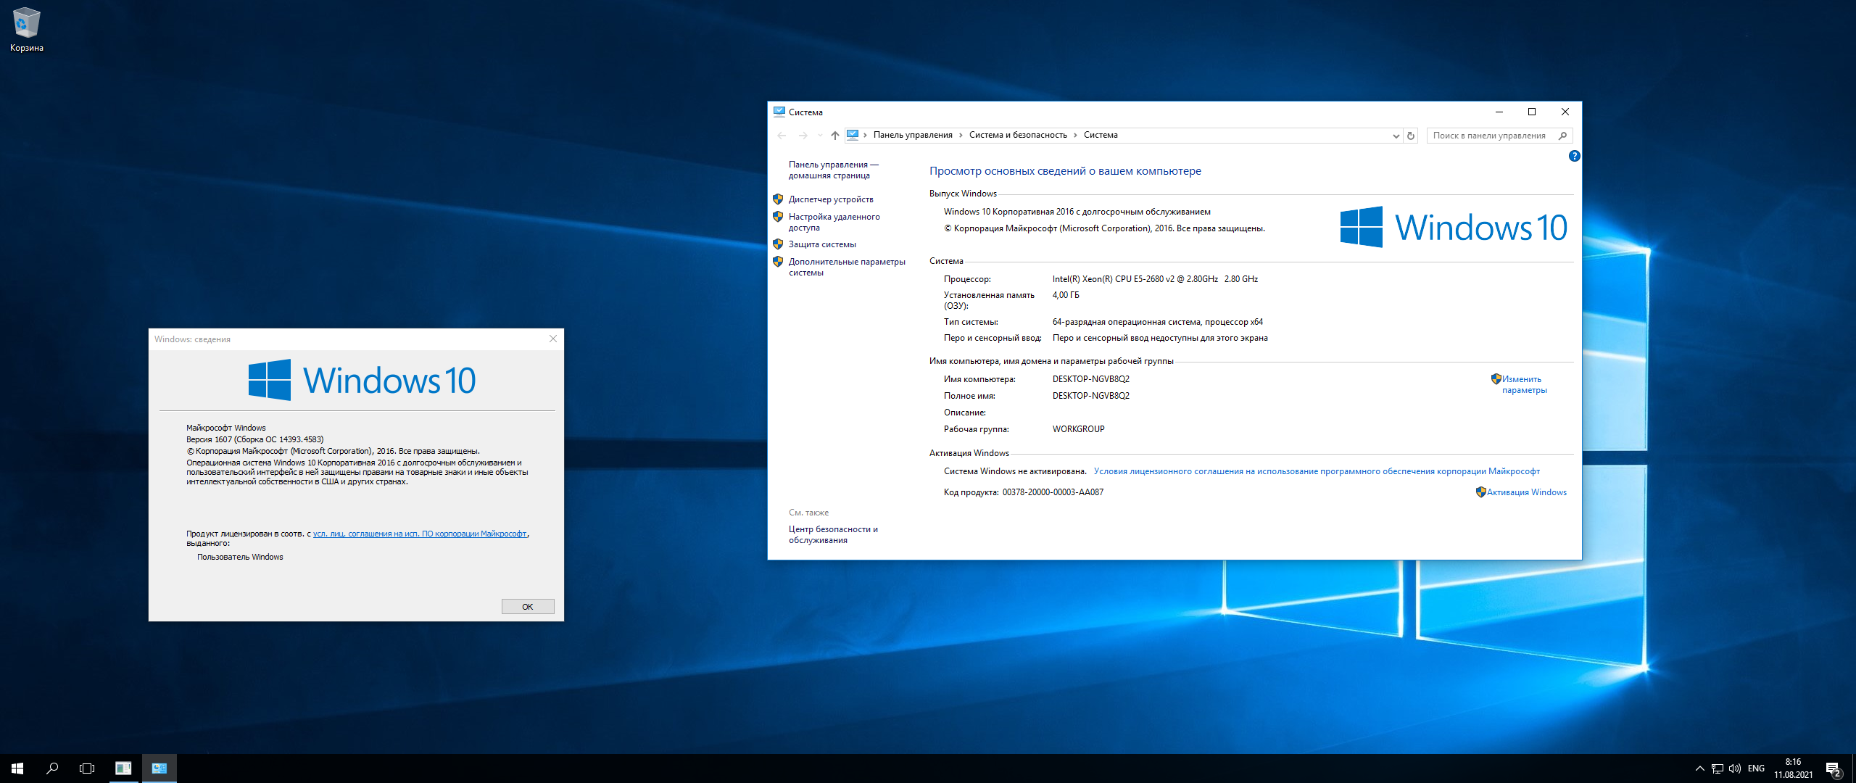Minimize the Система window
The image size is (1856, 783).
(1499, 112)
